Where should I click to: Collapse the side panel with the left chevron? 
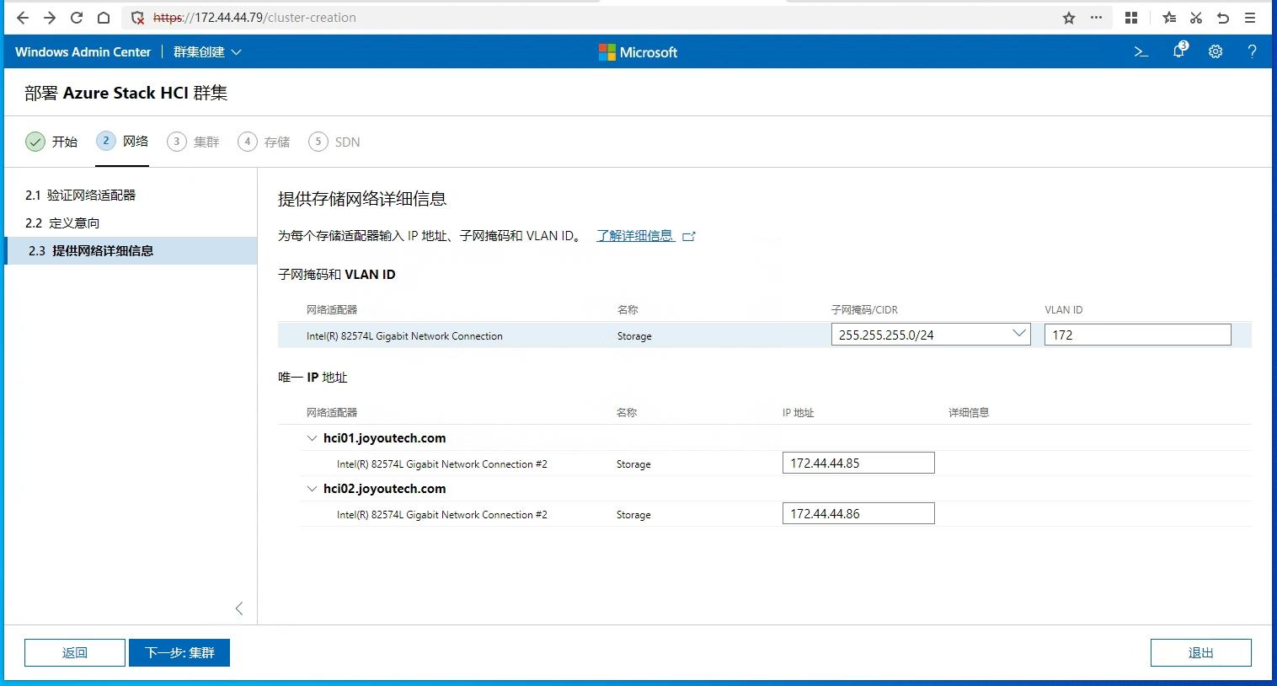click(x=239, y=608)
